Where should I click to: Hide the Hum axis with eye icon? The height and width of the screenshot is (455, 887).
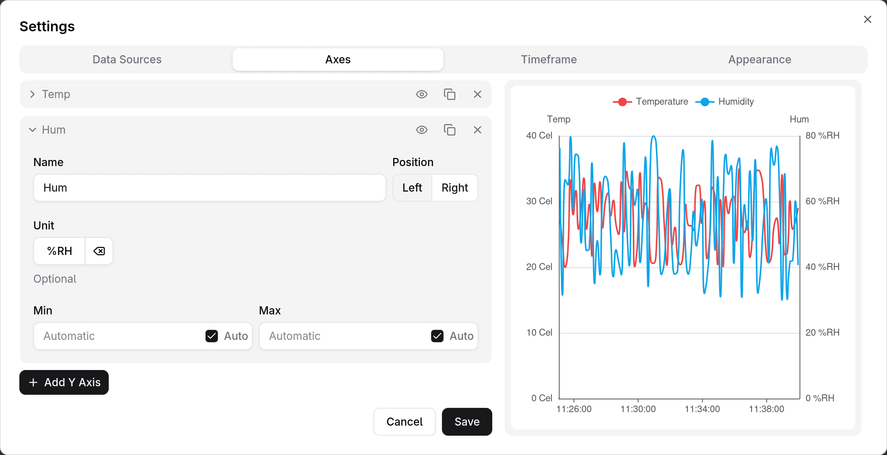tap(421, 130)
